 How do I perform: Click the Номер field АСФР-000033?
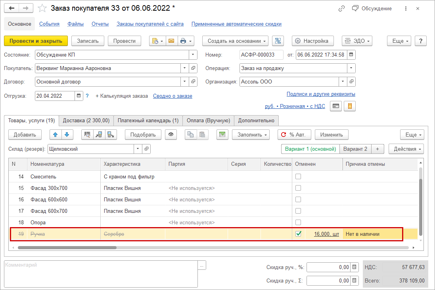click(x=261, y=55)
